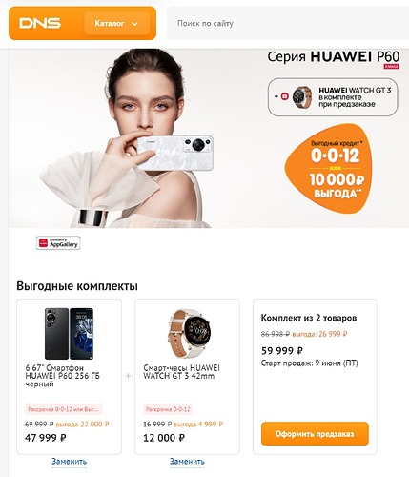The height and width of the screenshot is (477, 409).
Task: Click the DNS logo
Action: pos(40,23)
